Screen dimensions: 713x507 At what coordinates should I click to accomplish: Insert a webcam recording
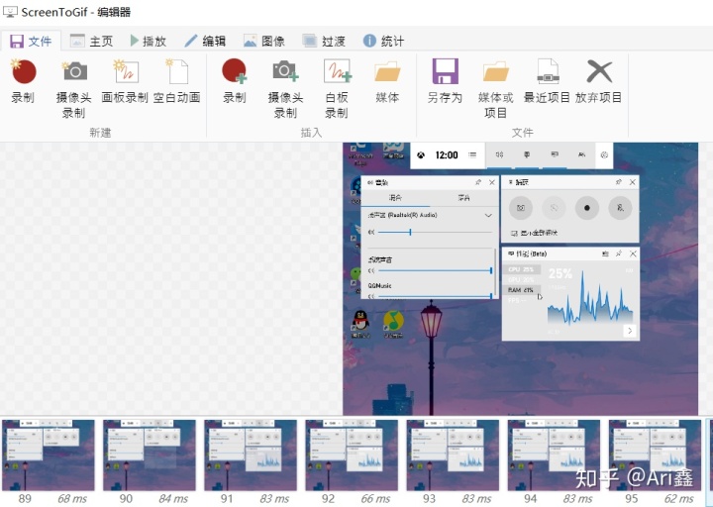285,89
